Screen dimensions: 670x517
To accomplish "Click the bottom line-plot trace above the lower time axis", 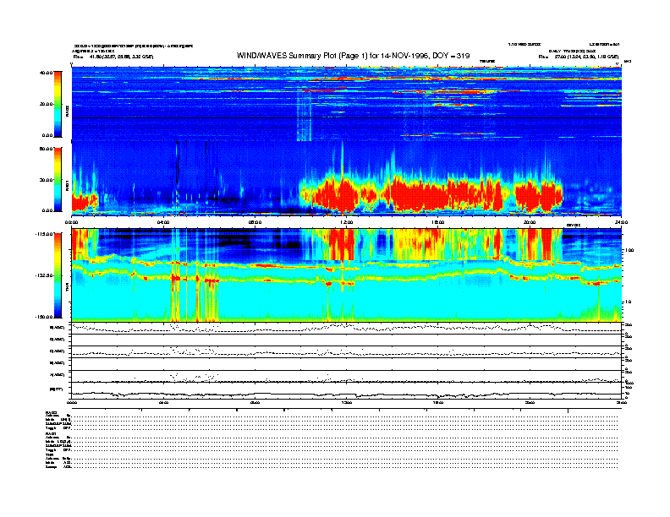I will 346,395.
